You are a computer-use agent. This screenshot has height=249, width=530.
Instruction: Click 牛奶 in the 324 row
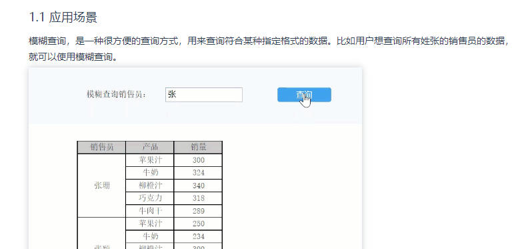pos(150,173)
